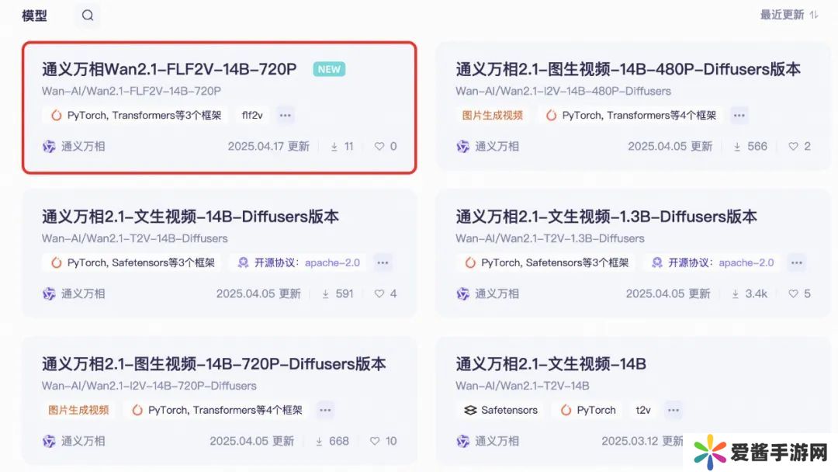Viewport: 838px width, 472px height.
Task: Expand more tags on the I2V-14B-480P-Diffusers card
Action: click(x=739, y=116)
